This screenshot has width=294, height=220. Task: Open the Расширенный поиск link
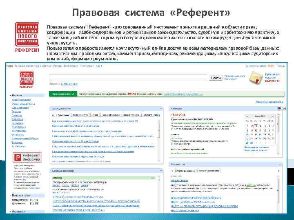pyautogui.click(x=234, y=76)
